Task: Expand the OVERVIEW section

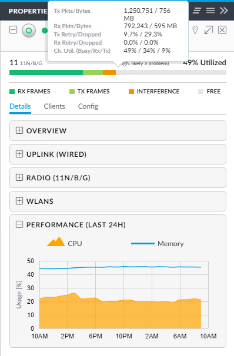Action: 118,131
